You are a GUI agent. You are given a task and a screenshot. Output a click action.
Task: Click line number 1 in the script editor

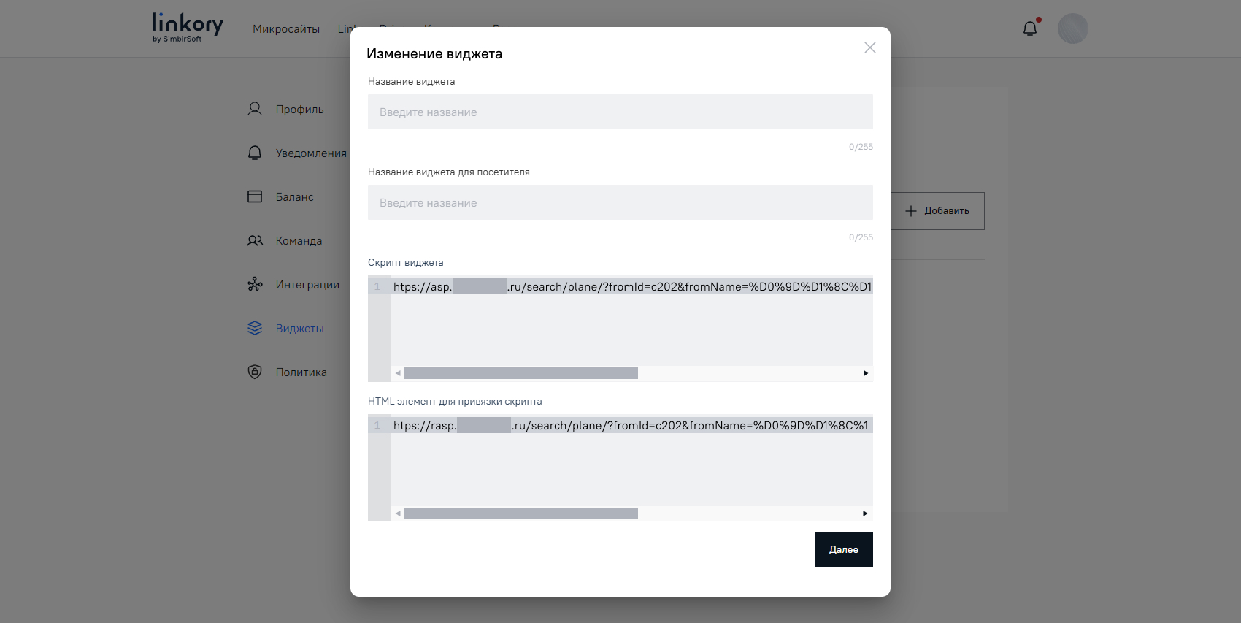tap(378, 286)
